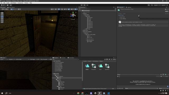
Task: Select the Open animation clip asset
Action: point(100,67)
